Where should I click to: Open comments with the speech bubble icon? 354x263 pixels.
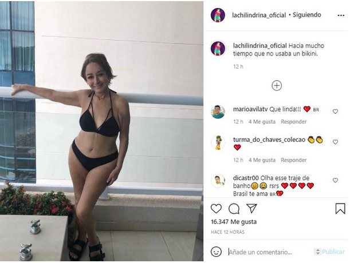234,209
